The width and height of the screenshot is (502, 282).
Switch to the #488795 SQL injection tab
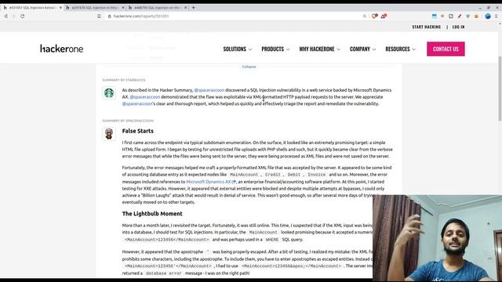[157, 7]
